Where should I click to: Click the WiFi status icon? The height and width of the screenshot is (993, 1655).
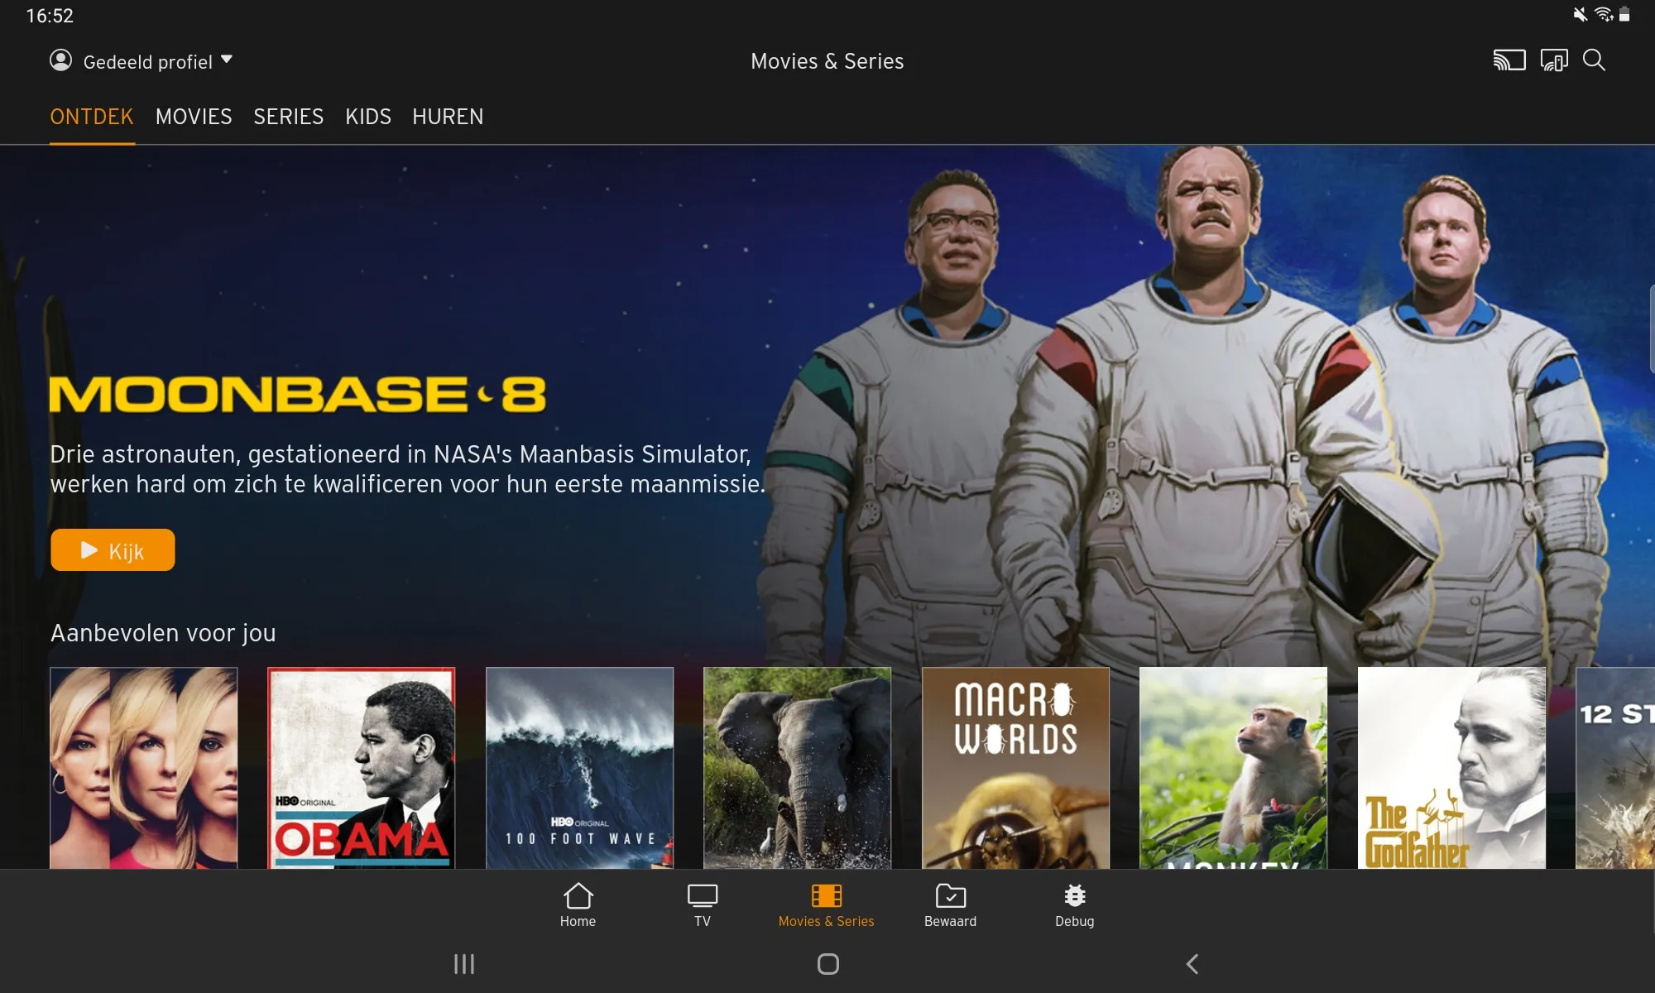click(1605, 14)
